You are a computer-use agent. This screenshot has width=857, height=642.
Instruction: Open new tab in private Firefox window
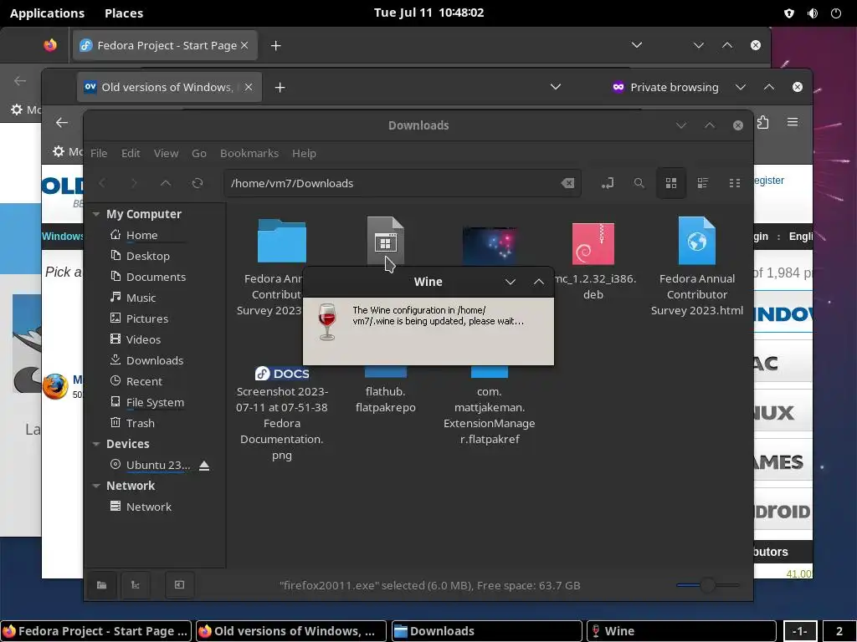click(x=280, y=87)
